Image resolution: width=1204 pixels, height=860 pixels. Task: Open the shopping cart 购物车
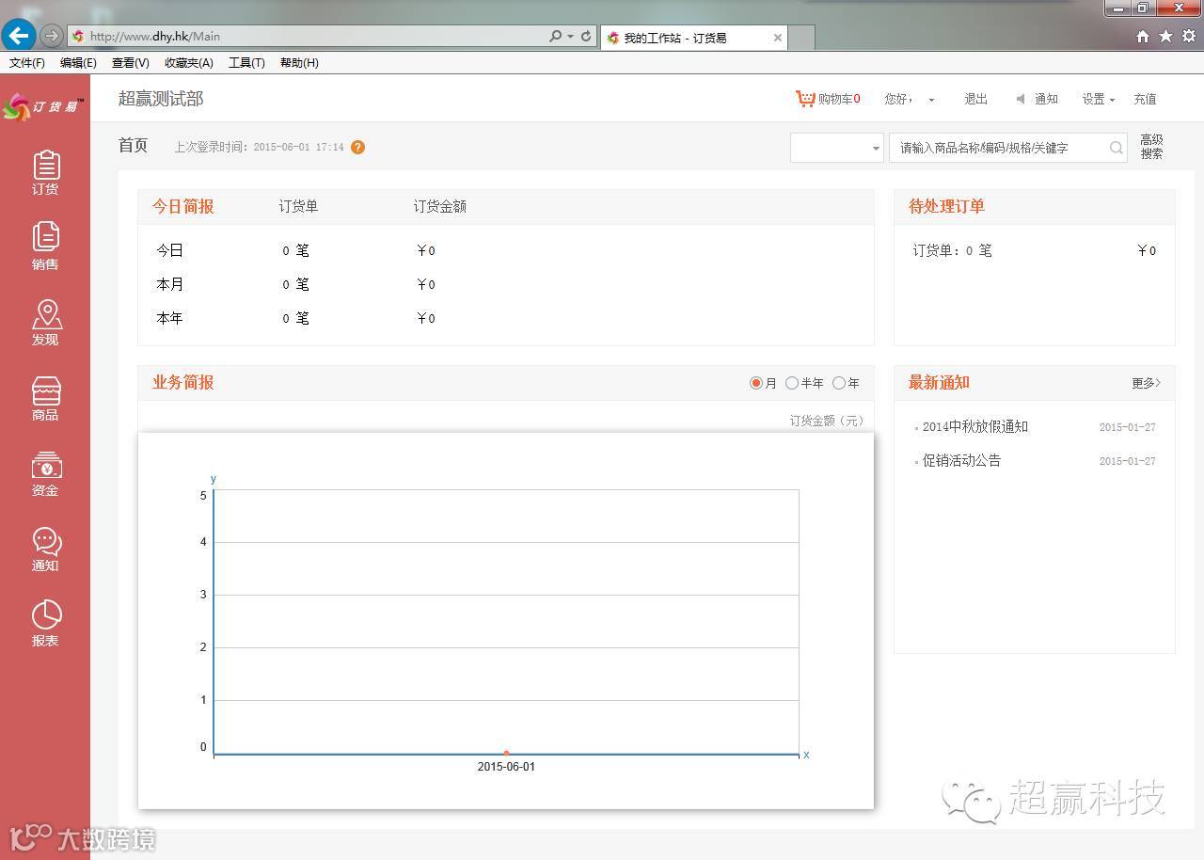[828, 99]
